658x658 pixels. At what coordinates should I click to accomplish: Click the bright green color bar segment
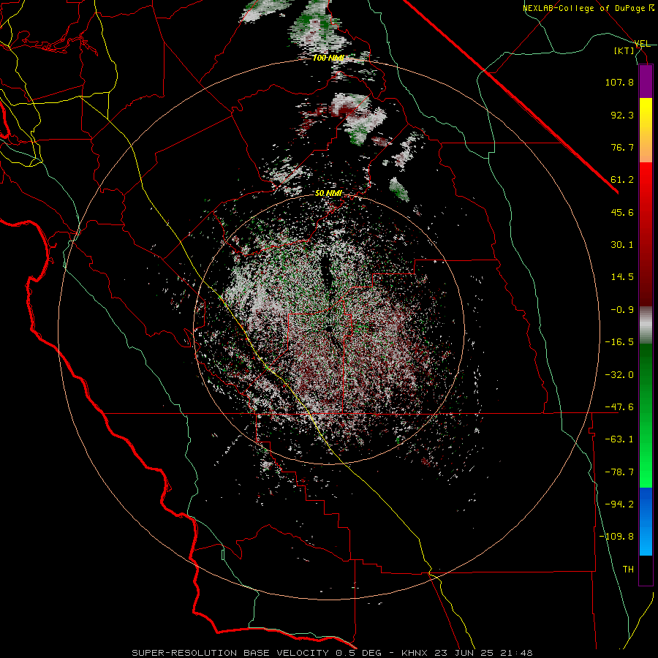(x=646, y=415)
